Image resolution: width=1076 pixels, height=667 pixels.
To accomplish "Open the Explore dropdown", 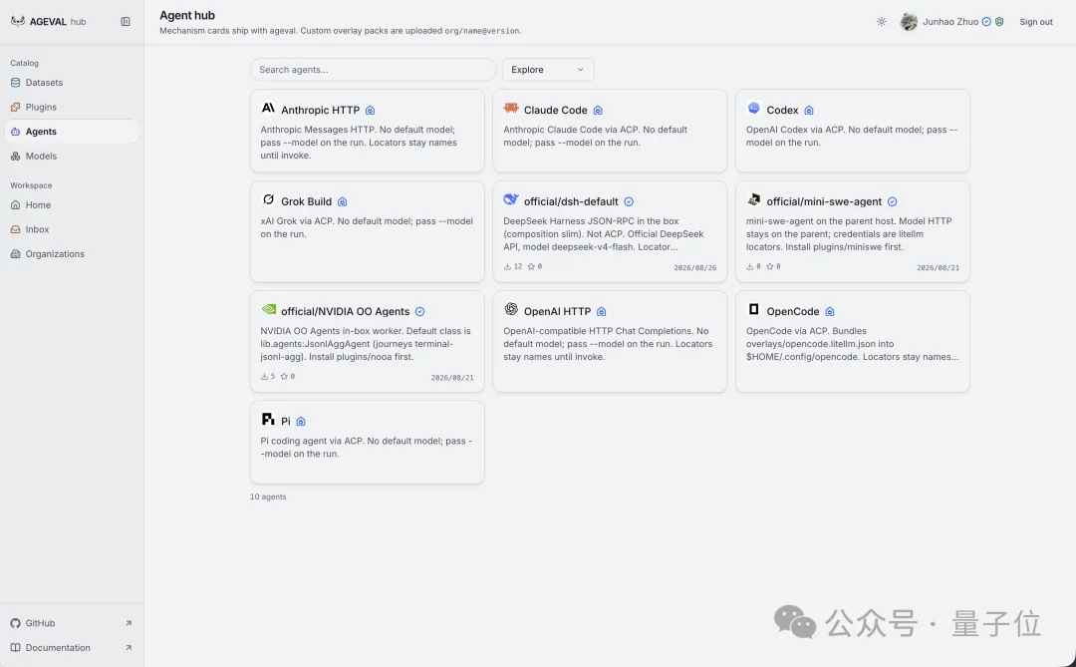I will tap(548, 70).
